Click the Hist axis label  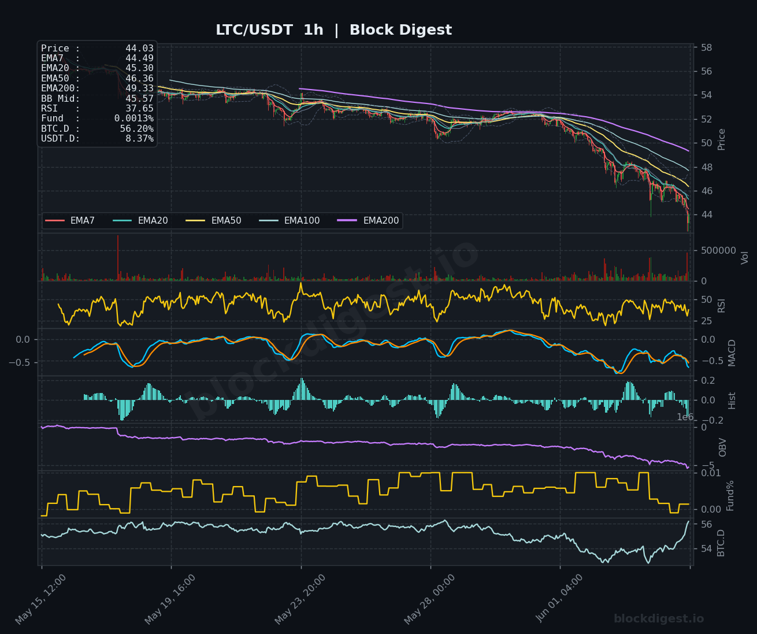tap(732, 401)
